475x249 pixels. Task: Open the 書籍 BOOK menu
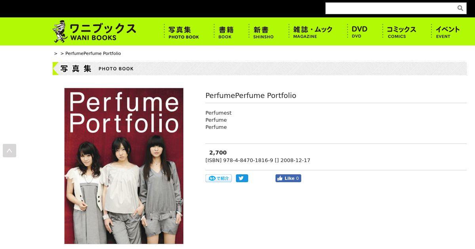[x=226, y=32]
